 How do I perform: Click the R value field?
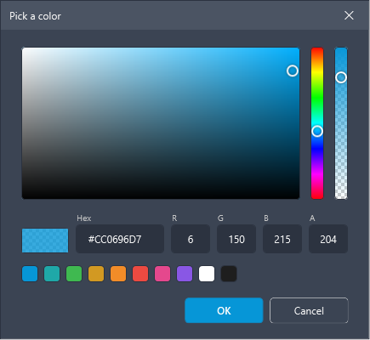point(191,239)
